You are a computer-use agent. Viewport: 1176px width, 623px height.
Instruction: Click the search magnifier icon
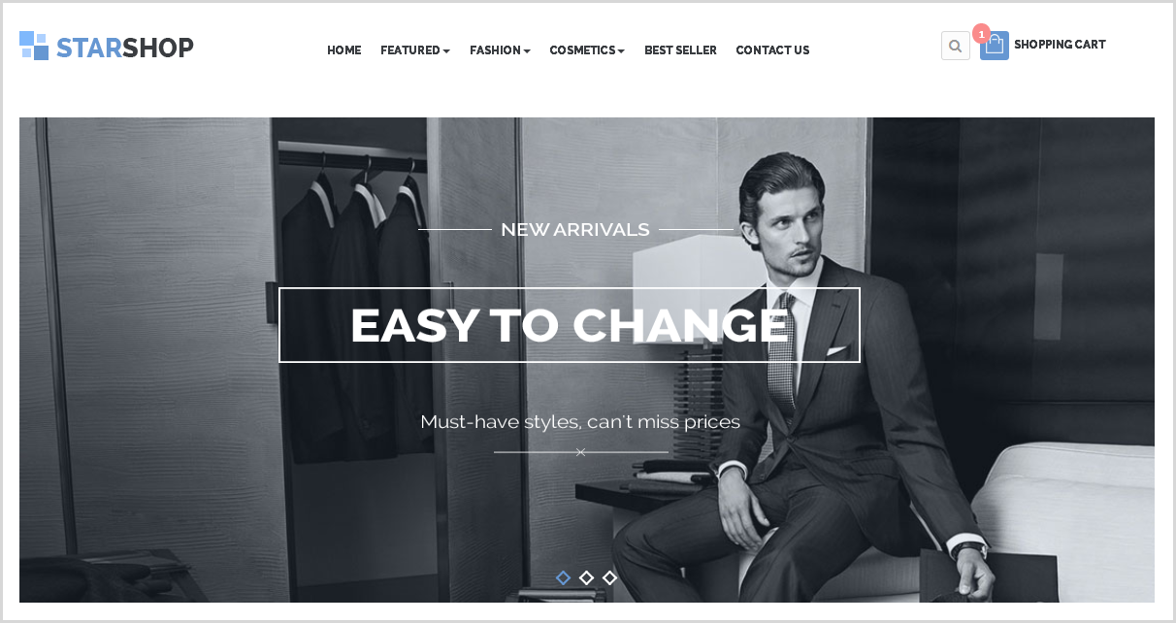click(x=955, y=46)
